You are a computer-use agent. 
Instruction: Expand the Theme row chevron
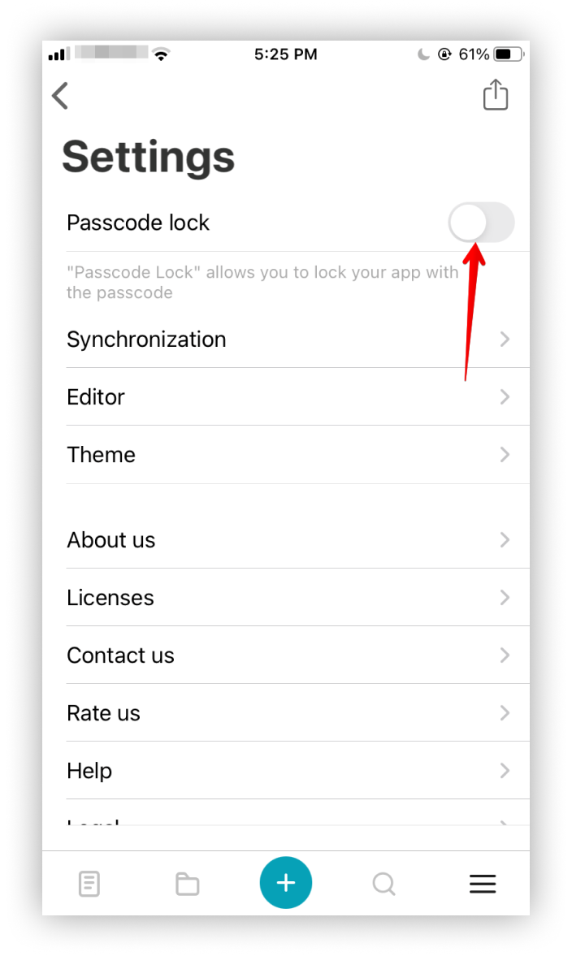[505, 454]
